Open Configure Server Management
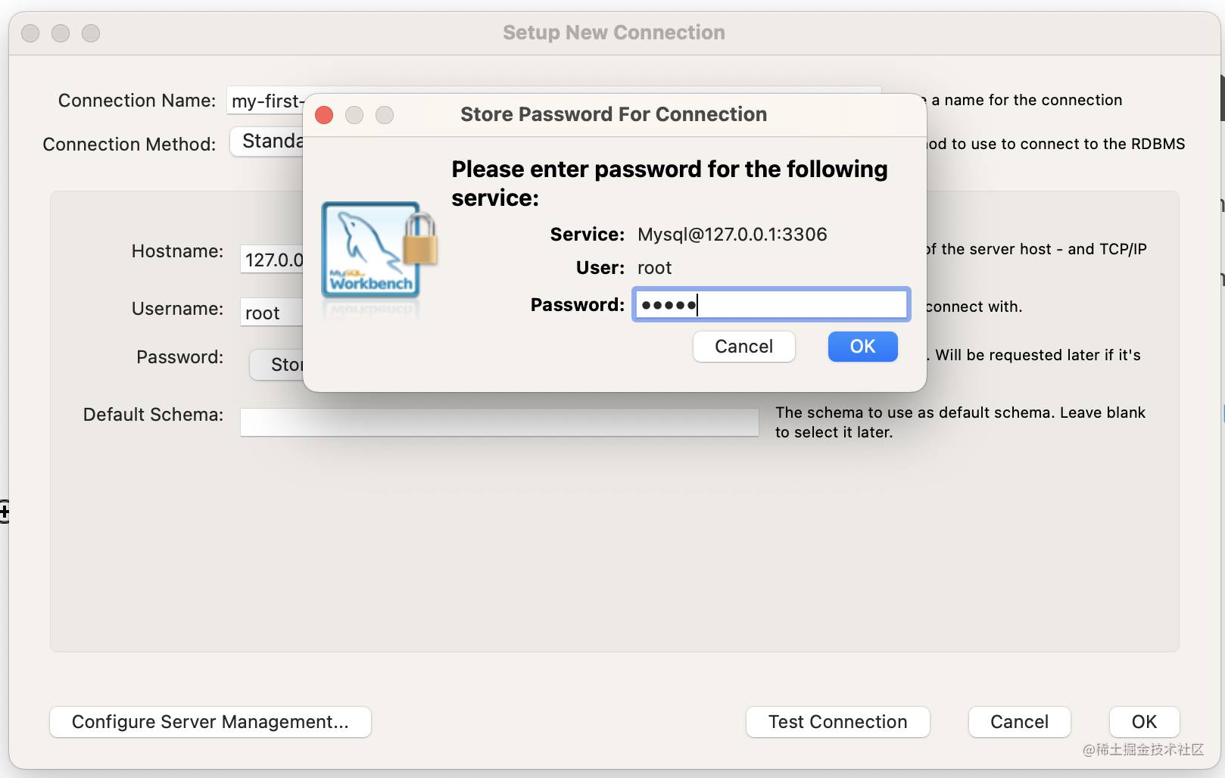This screenshot has width=1225, height=778. coord(210,722)
